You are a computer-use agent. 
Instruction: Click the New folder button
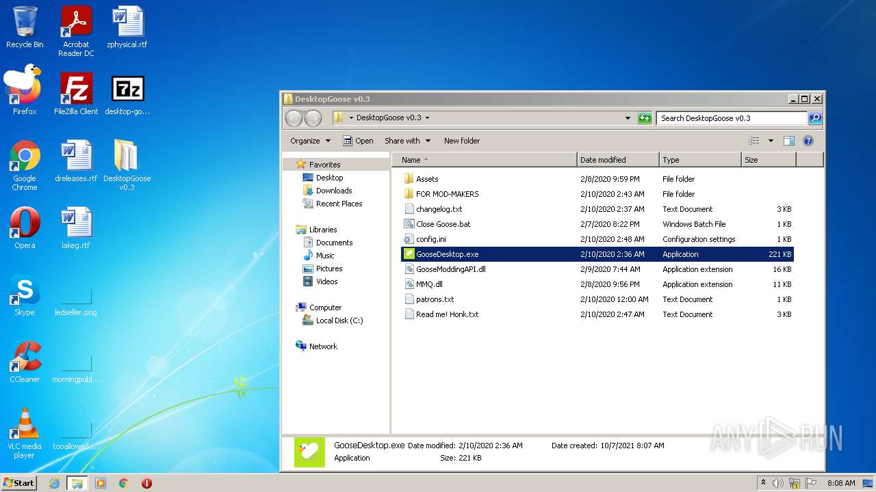click(462, 141)
